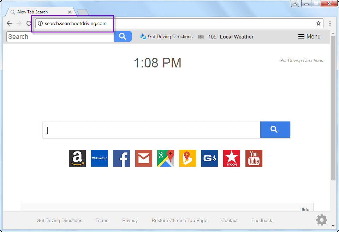Image resolution: width=339 pixels, height=232 pixels.
Task: Close the New Tab Search tab
Action: (x=70, y=12)
